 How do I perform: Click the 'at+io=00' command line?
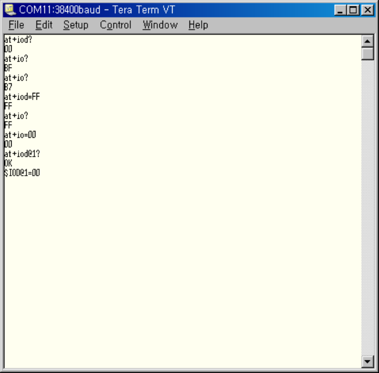[x=20, y=135]
